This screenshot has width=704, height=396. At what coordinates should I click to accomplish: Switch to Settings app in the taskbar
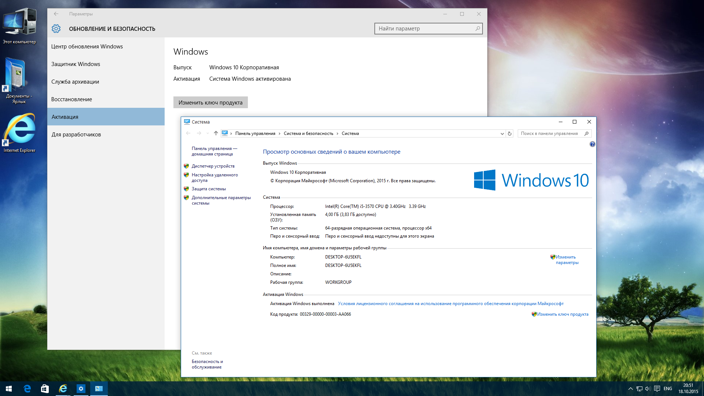(x=81, y=389)
